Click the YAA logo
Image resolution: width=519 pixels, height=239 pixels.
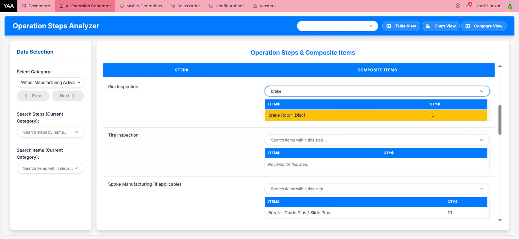(x=9, y=6)
